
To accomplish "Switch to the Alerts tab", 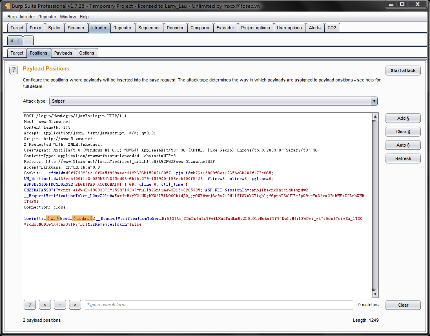I will (315, 28).
